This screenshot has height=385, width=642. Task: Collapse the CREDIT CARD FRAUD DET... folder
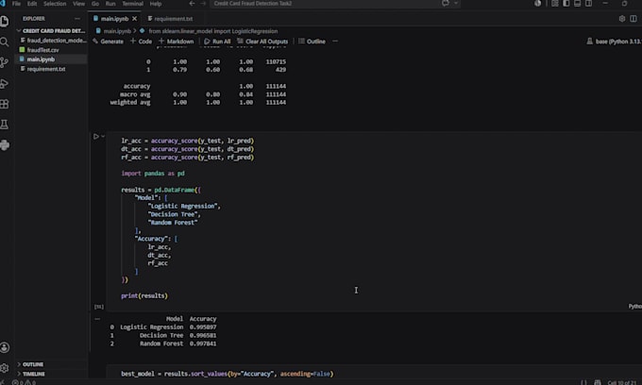[51, 31]
